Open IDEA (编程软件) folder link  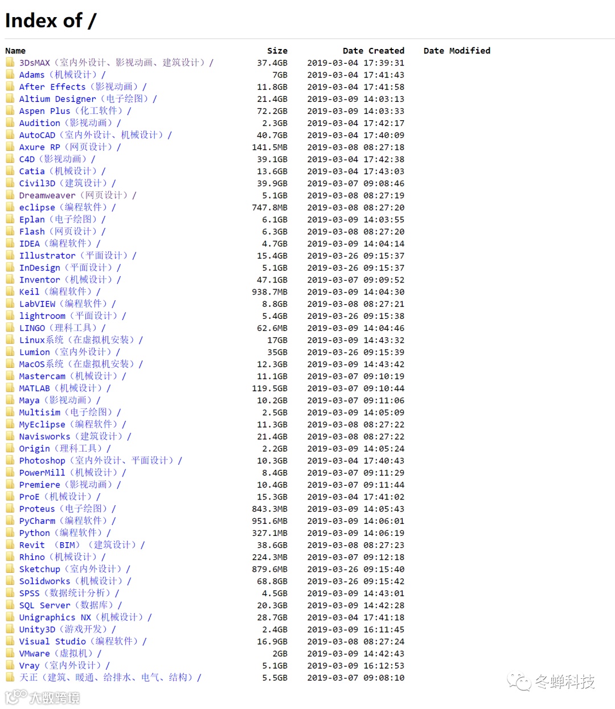60,243
